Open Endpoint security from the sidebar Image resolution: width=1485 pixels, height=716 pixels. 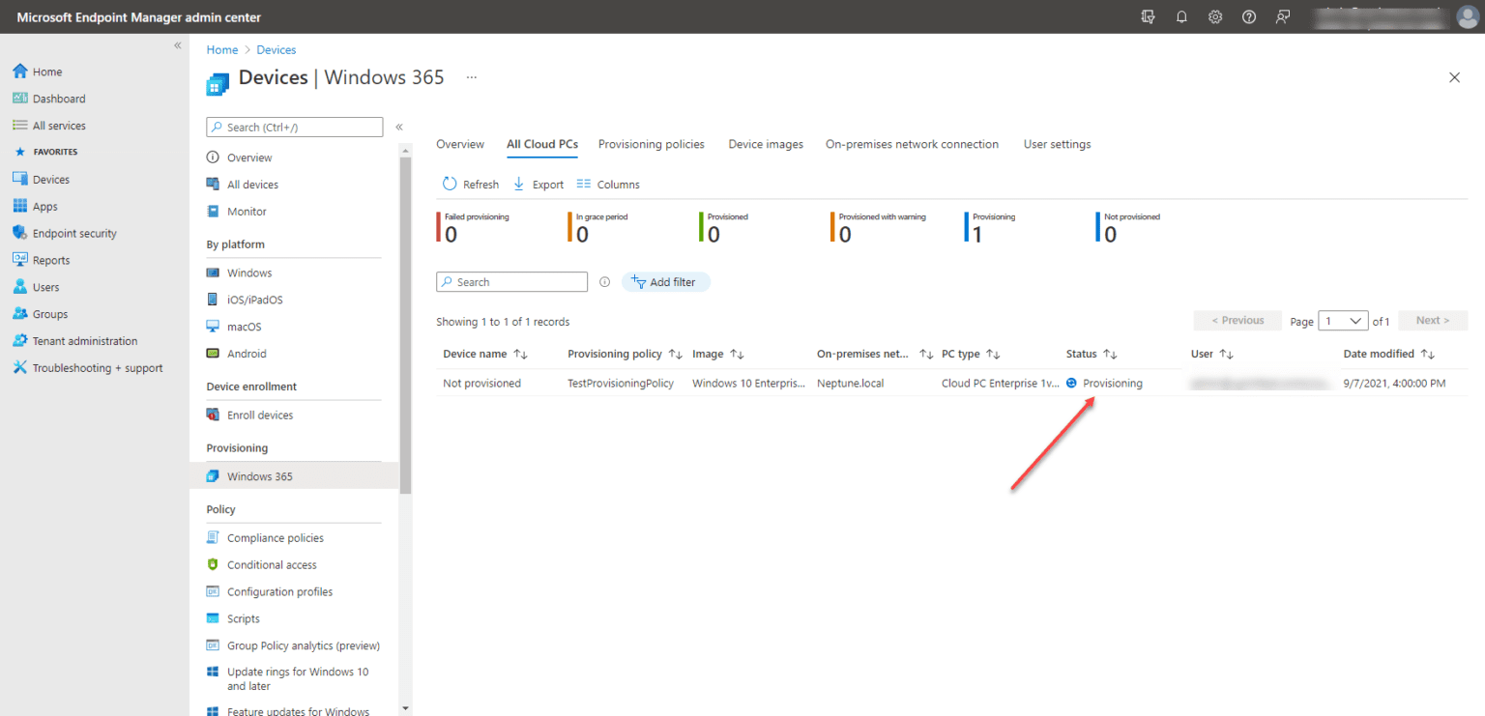click(73, 233)
